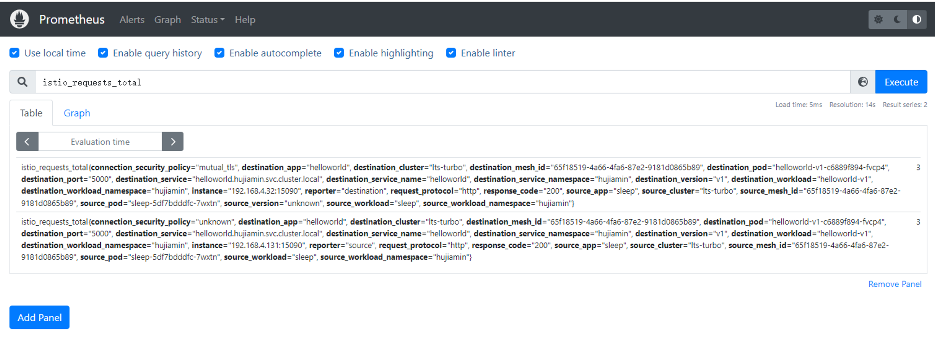Image resolution: width=935 pixels, height=339 pixels.
Task: Toggle Enable autocomplete checkbox
Action: [219, 53]
